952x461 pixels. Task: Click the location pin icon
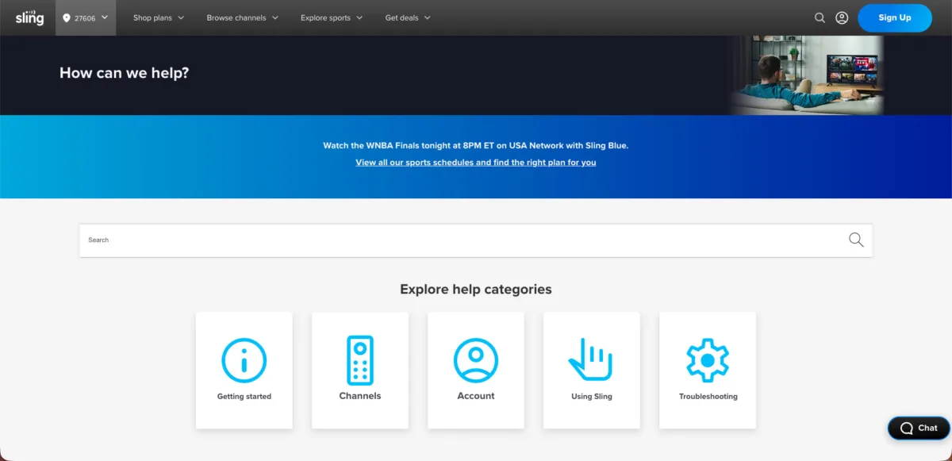67,17
